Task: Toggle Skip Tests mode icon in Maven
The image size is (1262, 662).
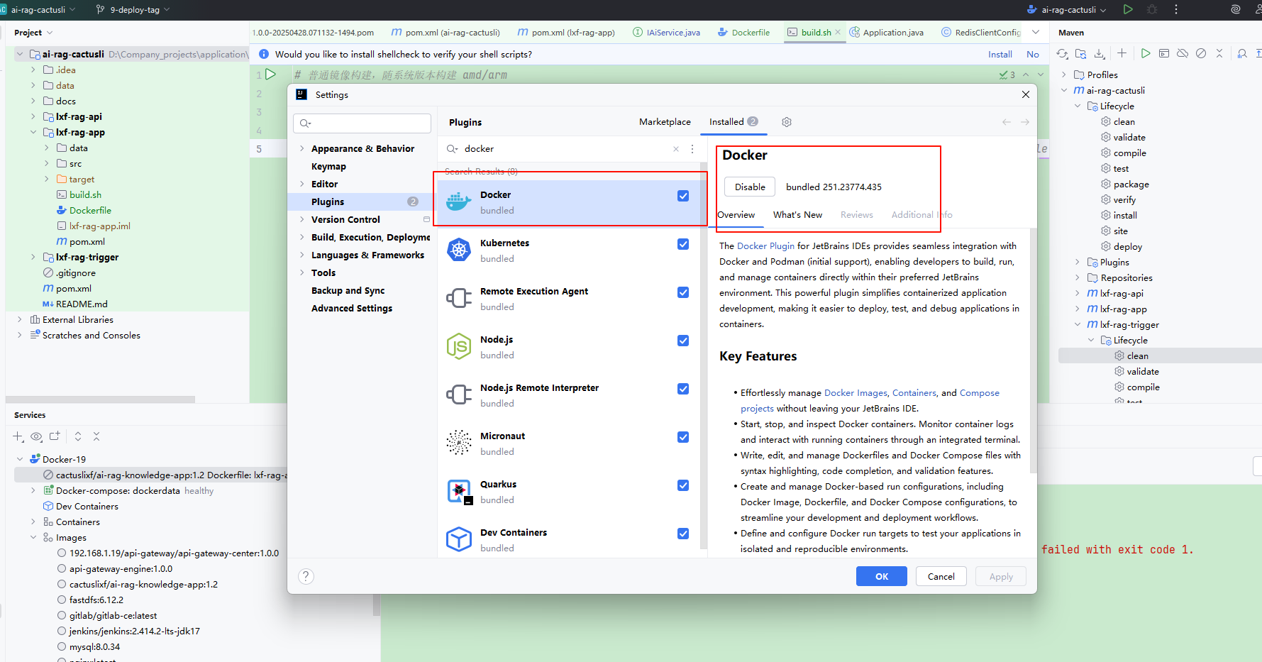Action: point(1201,53)
